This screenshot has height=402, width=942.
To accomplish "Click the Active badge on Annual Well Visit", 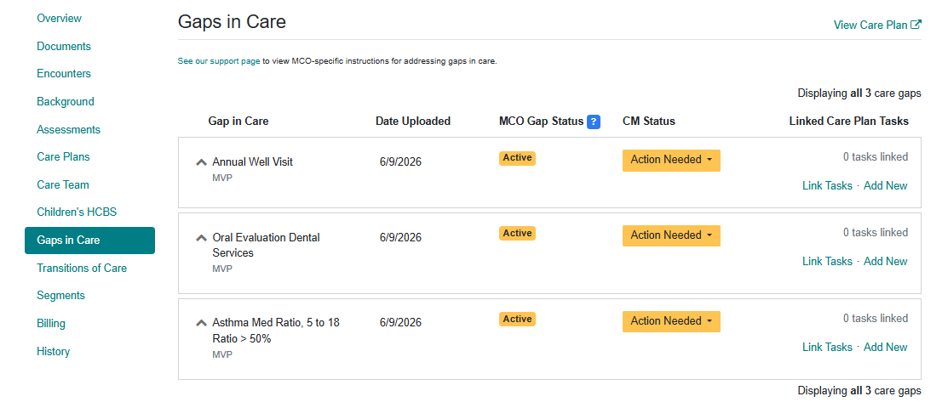I will pyautogui.click(x=517, y=158).
